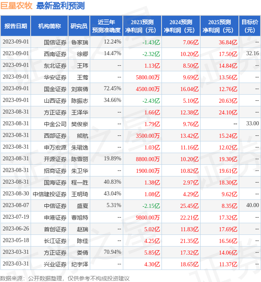Select the 研究员 column header

click(x=79, y=26)
